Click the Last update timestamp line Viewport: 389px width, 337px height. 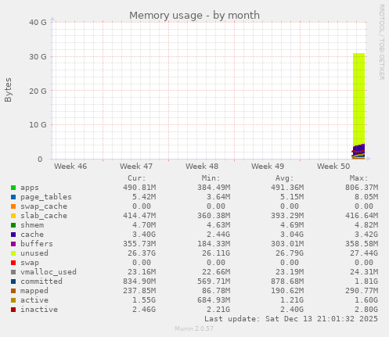[x=291, y=319]
